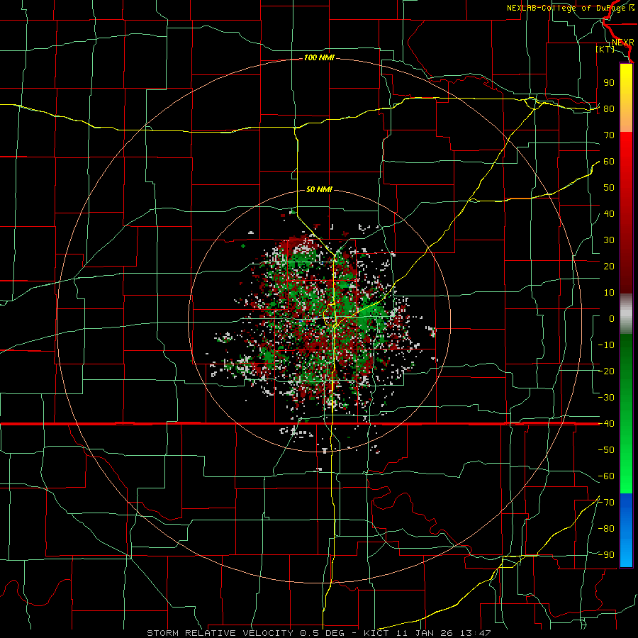The height and width of the screenshot is (638, 638).
Task: Click the "NEXR" label above the color bar
Action: (623, 43)
